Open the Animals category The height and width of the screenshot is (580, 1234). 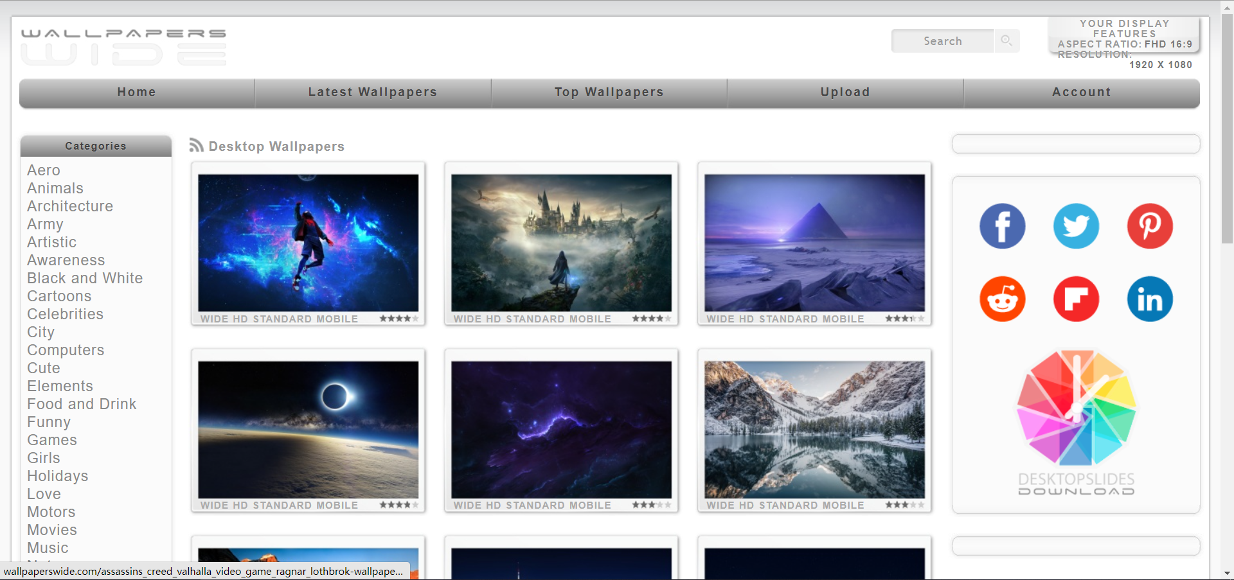[55, 188]
